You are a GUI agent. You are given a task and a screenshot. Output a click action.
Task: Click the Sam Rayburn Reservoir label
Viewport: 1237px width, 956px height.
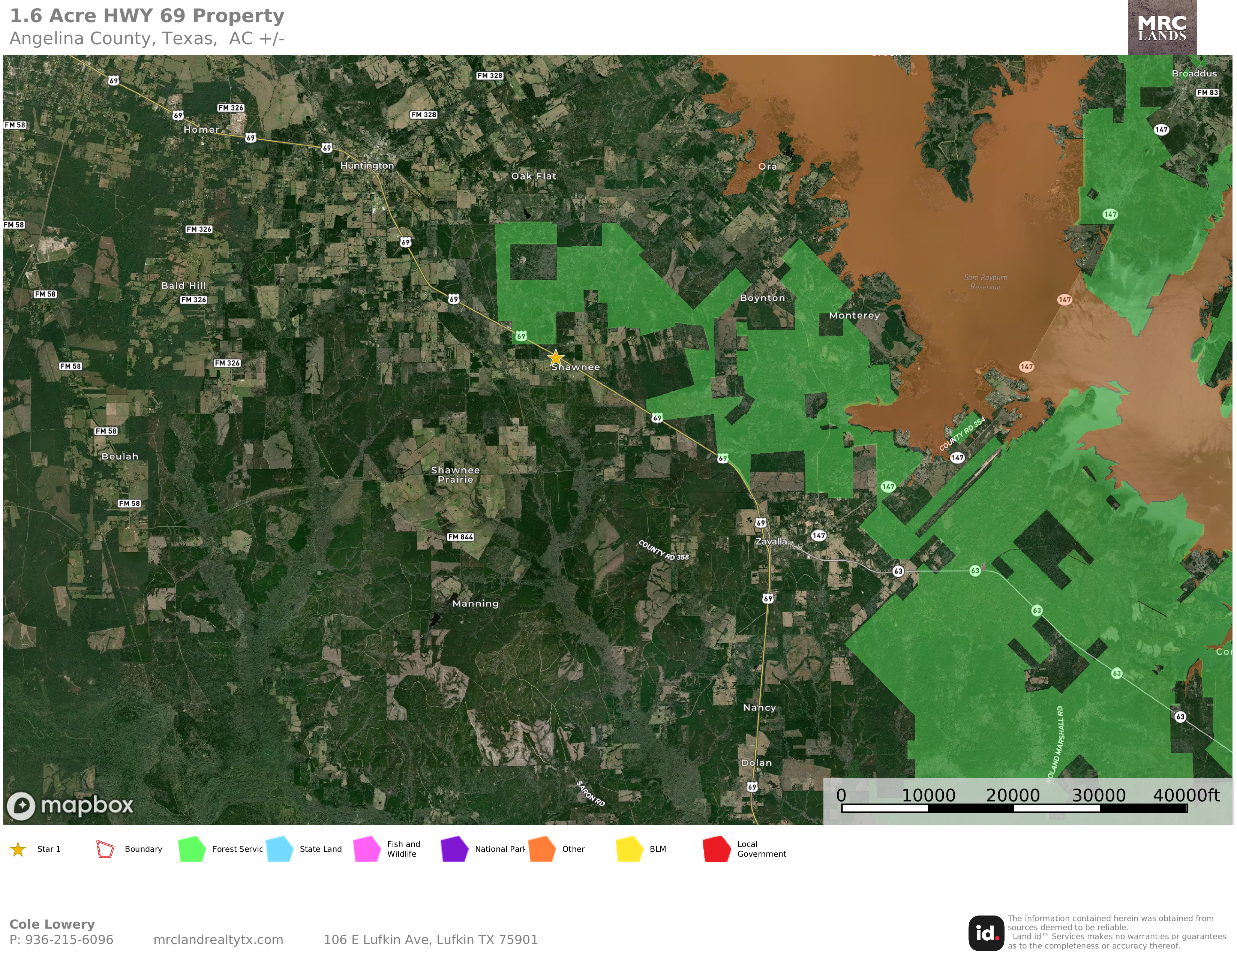985,282
